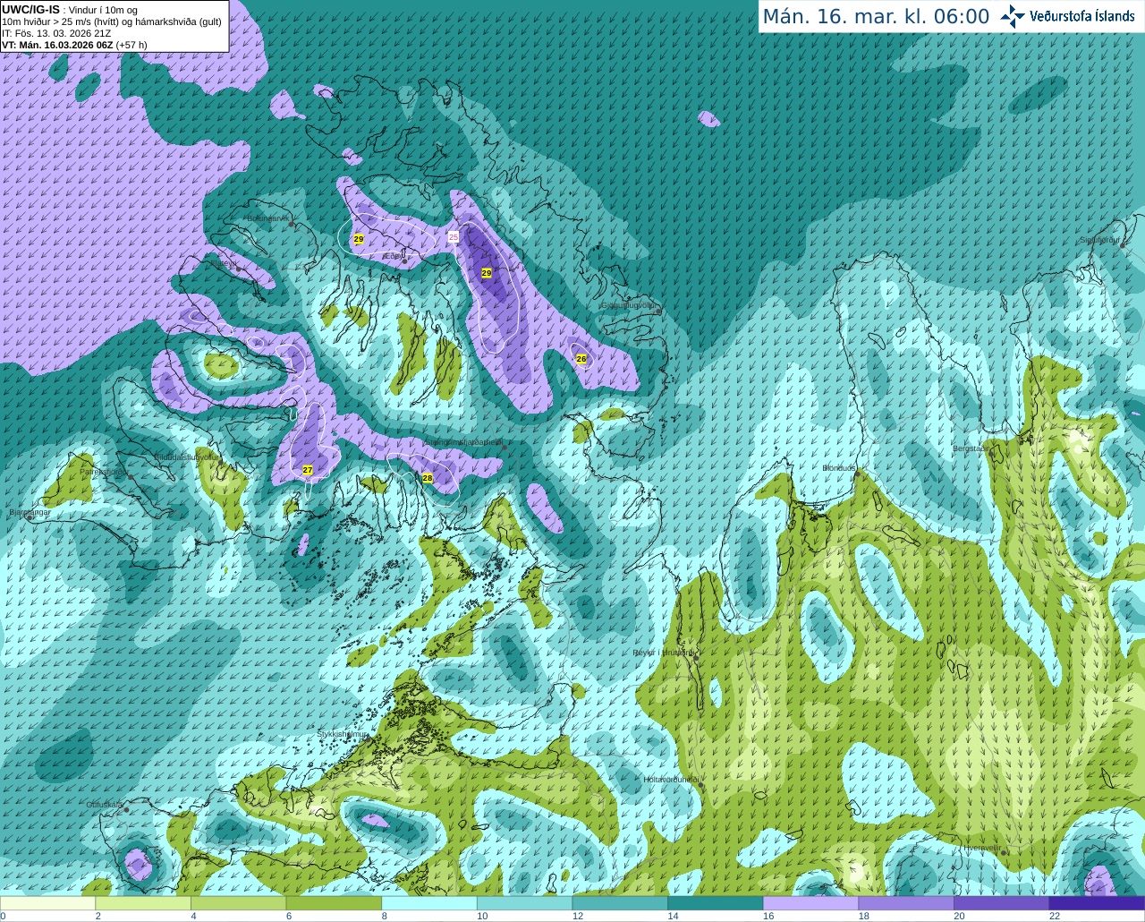Select the 12–14 m/s teal swatch

[620, 903]
